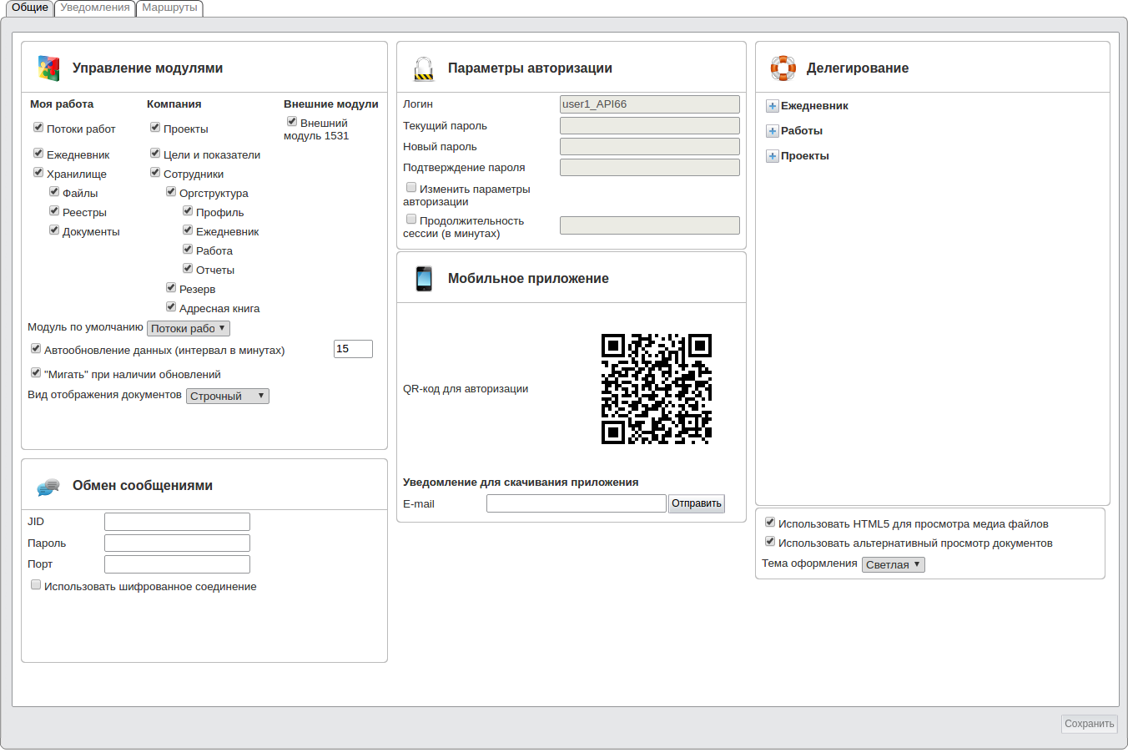Click the Порт input field
Viewport: 1128px width, 753px height.
pyautogui.click(x=177, y=564)
